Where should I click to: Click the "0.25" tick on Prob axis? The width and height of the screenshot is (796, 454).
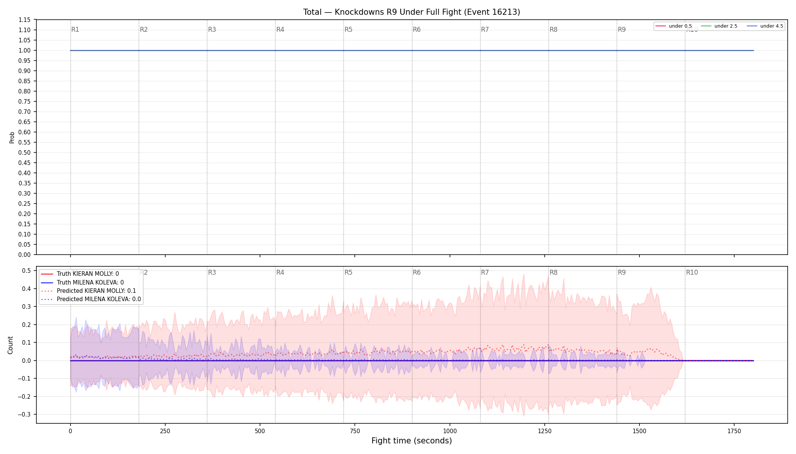click(x=25, y=204)
